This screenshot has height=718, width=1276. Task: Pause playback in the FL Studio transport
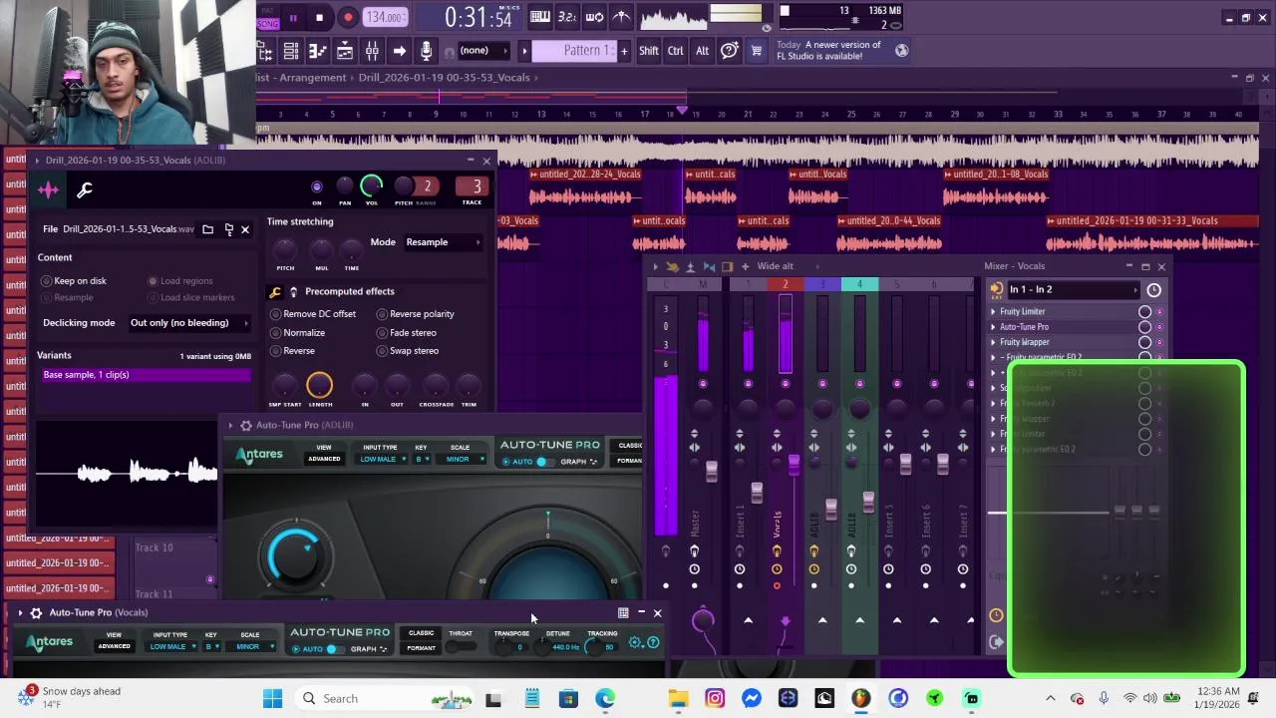pyautogui.click(x=293, y=17)
